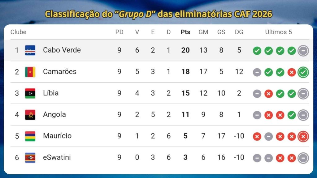Click the Maurício flag icon
317x178 pixels.
(30, 136)
